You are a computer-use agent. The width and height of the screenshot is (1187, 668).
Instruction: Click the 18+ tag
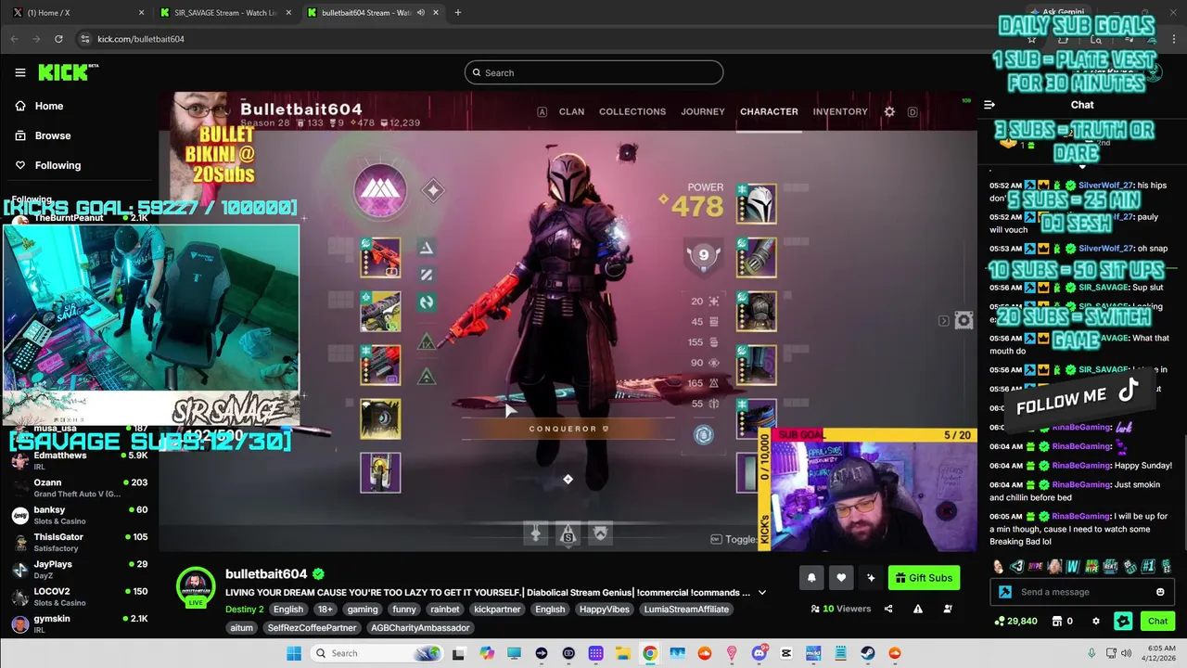[x=325, y=609]
